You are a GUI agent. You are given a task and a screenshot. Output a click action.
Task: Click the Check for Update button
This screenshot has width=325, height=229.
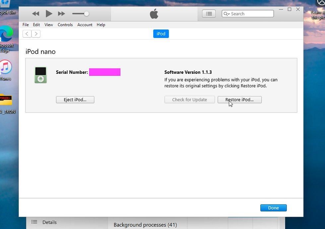(189, 100)
